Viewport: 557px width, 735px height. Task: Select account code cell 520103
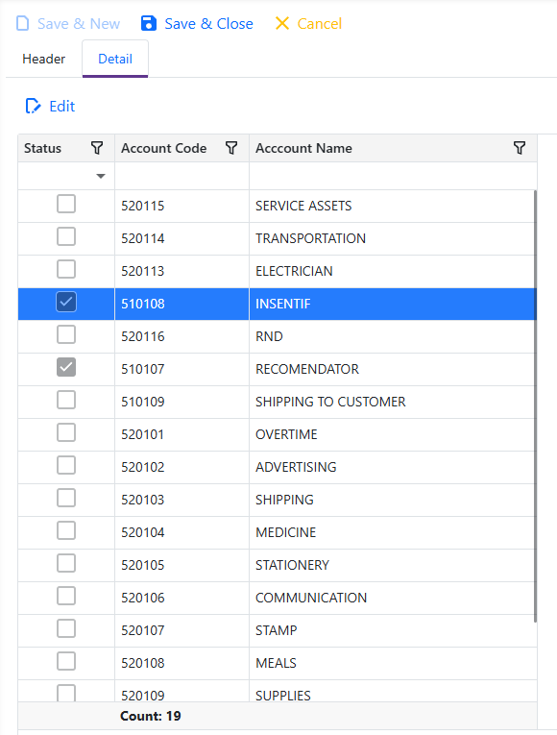182,500
